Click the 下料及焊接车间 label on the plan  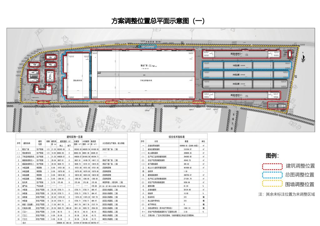click(x=146, y=81)
